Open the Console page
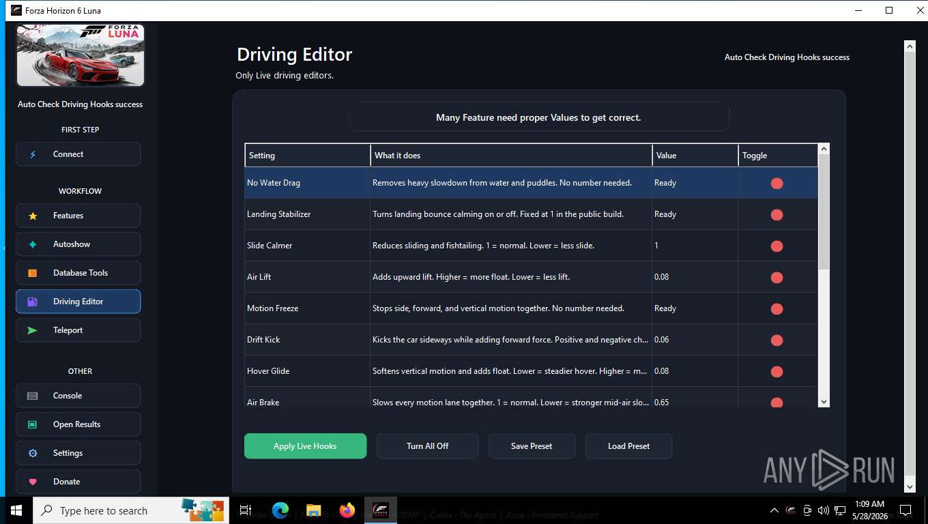Screen dimensions: 928x524 point(78,396)
